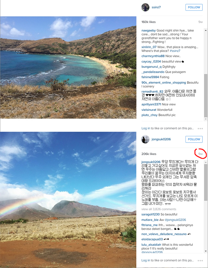Open the ssinz7 username link
208x268 pixels.
point(156,7)
